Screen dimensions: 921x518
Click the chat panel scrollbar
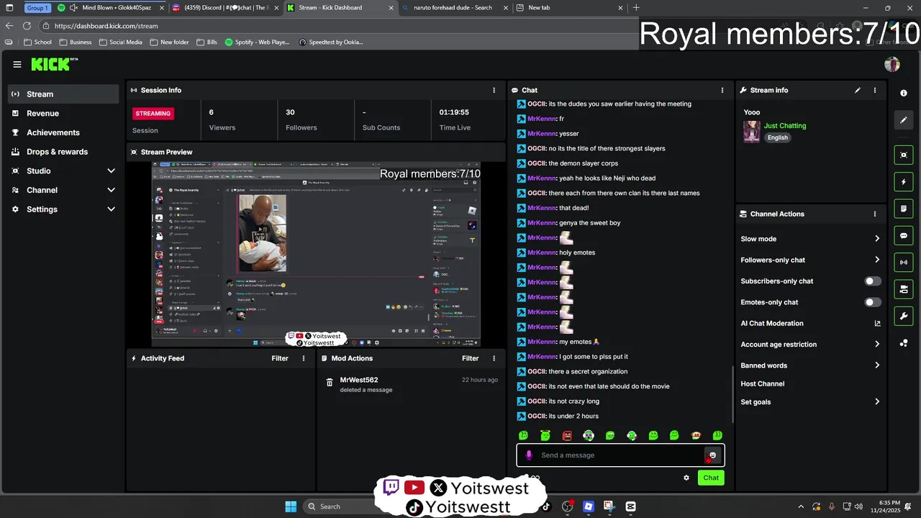click(x=732, y=394)
